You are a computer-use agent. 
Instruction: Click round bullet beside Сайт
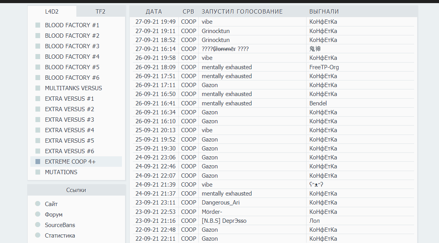[38, 204]
